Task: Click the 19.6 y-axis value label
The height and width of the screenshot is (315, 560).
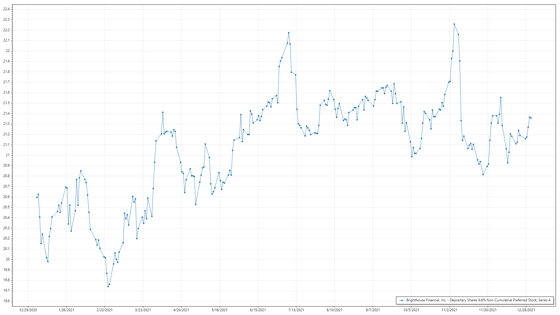Action: [x=6, y=301]
